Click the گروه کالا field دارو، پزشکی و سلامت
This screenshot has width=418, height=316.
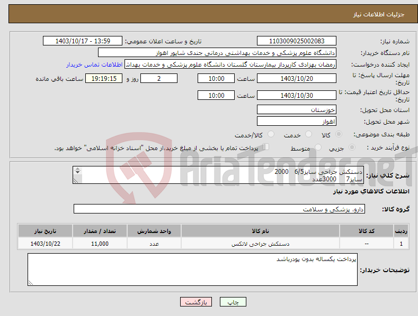(x=219, y=209)
